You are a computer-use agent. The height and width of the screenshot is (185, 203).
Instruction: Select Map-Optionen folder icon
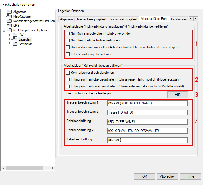click(10, 16)
